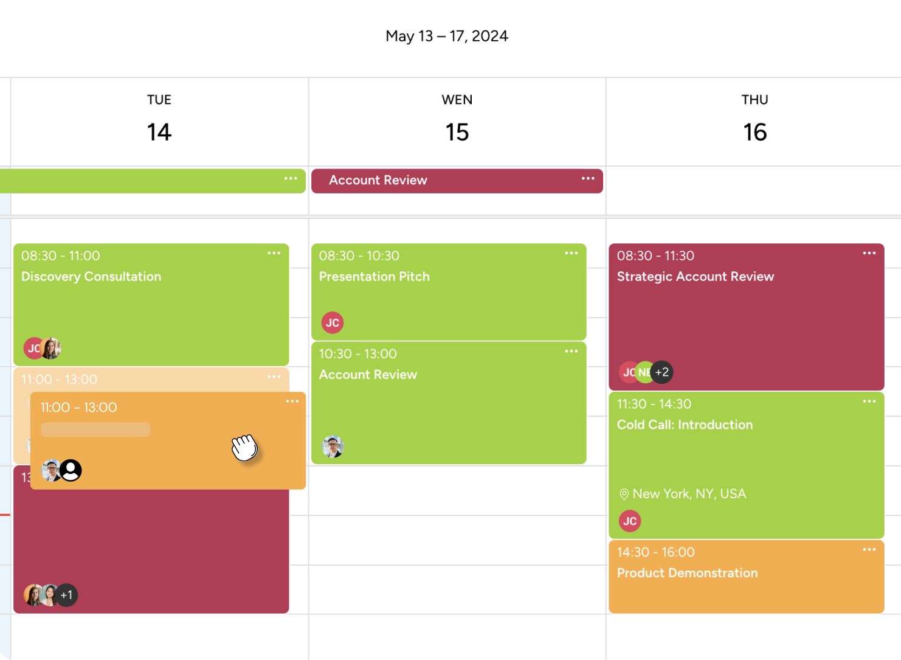Click JC avatar on Presentation Pitch
The height and width of the screenshot is (660, 901).
point(333,322)
